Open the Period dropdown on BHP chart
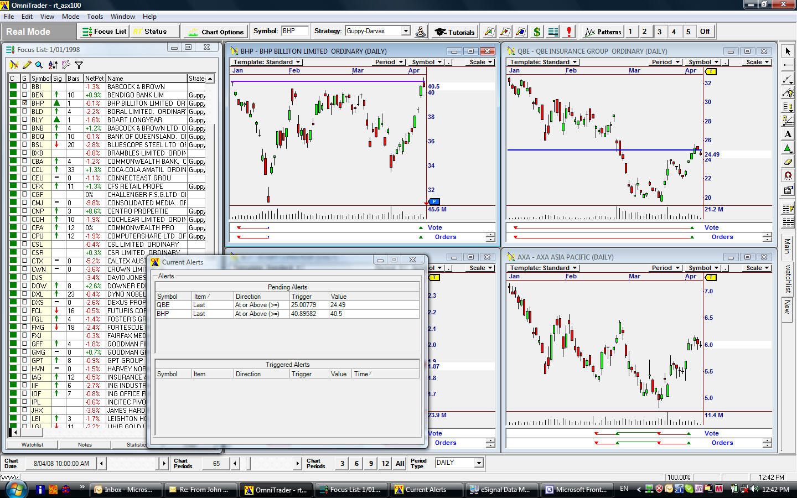 pos(388,62)
